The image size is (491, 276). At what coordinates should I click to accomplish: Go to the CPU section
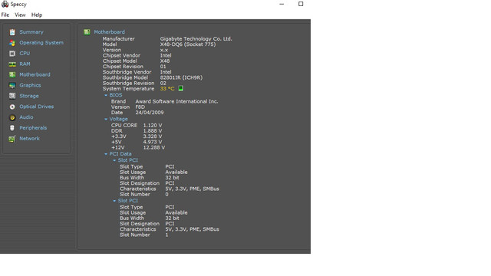click(25, 53)
